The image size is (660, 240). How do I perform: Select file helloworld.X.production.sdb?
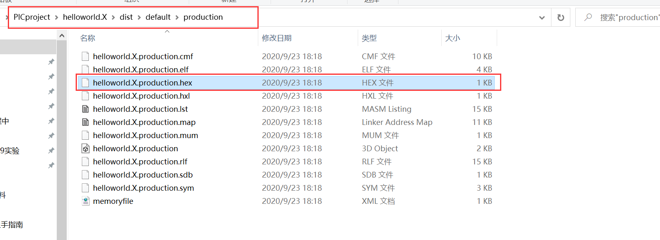tap(143, 175)
